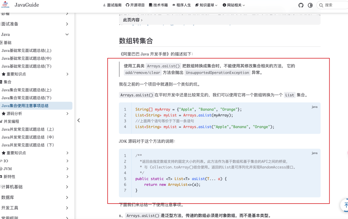Click the 集合 sidebar group header
The image size is (348, 219).
click(x=6, y=82)
